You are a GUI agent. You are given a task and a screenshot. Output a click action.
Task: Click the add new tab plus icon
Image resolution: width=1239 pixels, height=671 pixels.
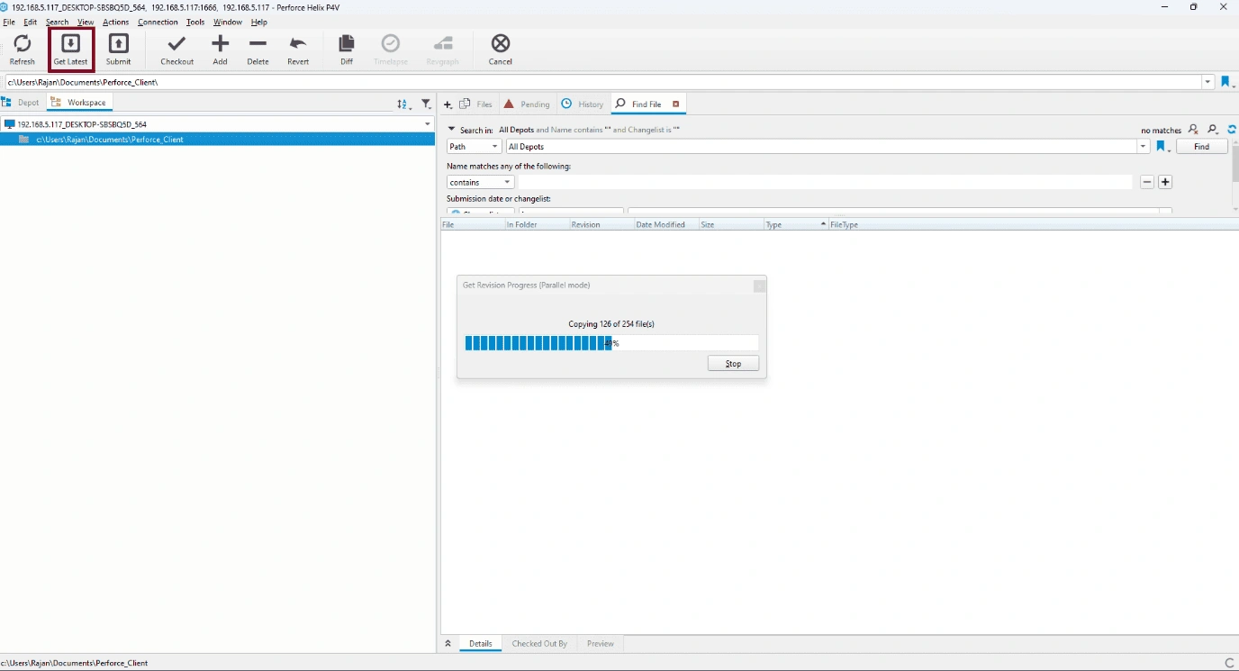tap(448, 104)
